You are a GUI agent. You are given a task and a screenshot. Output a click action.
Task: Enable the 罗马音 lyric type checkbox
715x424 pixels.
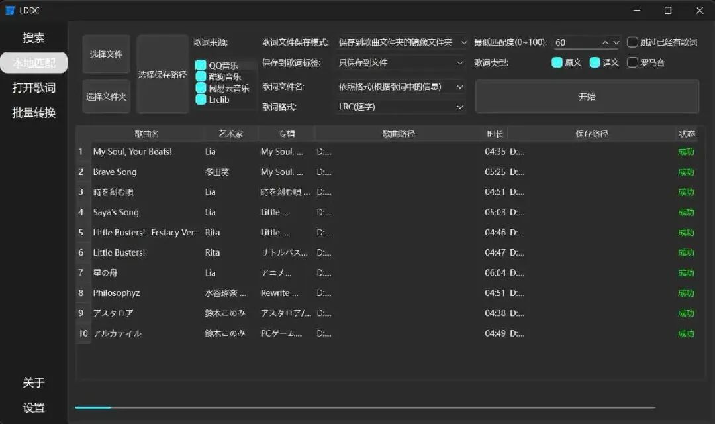(x=632, y=62)
